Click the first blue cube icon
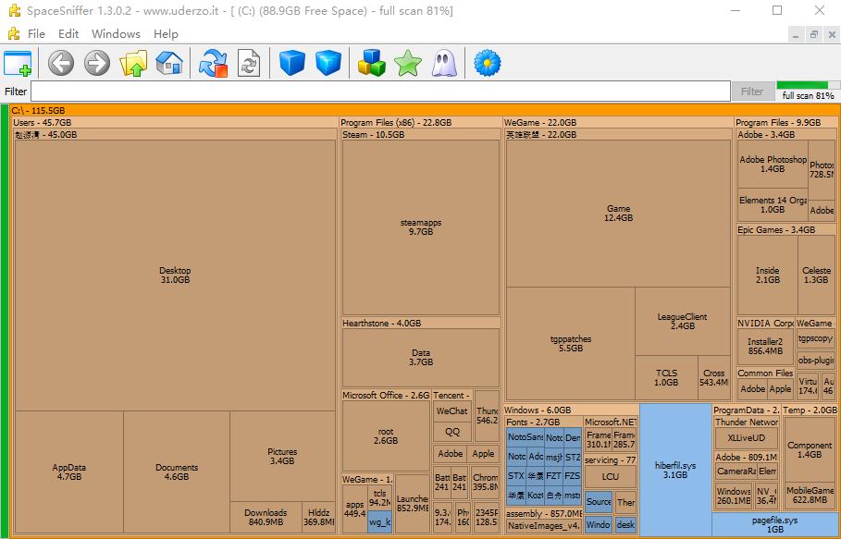This screenshot has width=841, height=539. pyautogui.click(x=292, y=63)
